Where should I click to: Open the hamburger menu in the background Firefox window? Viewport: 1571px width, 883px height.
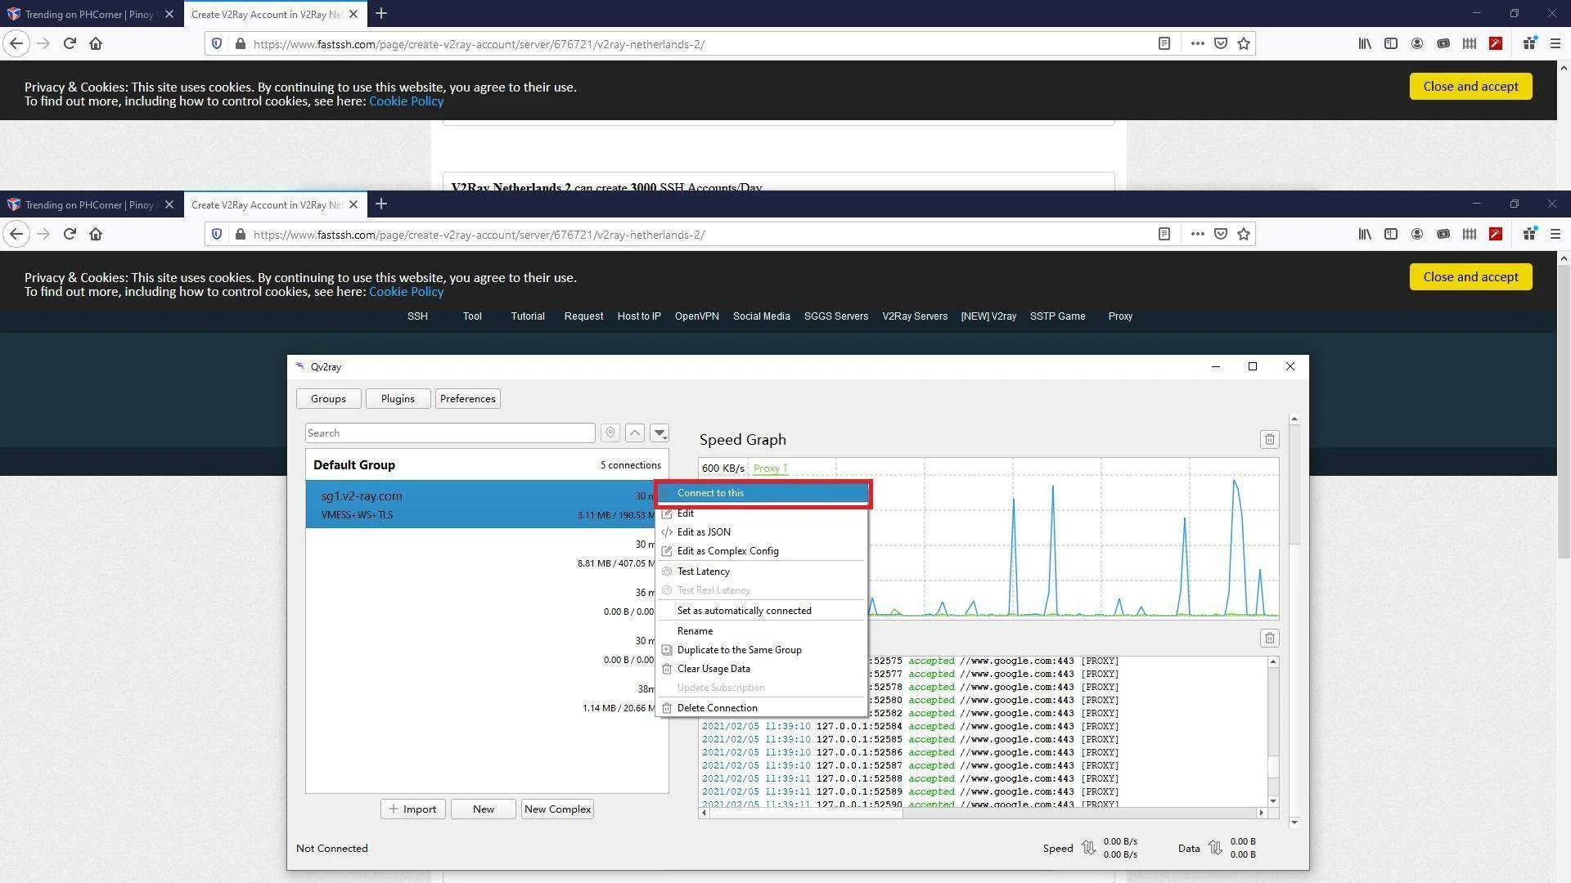pos(1555,44)
